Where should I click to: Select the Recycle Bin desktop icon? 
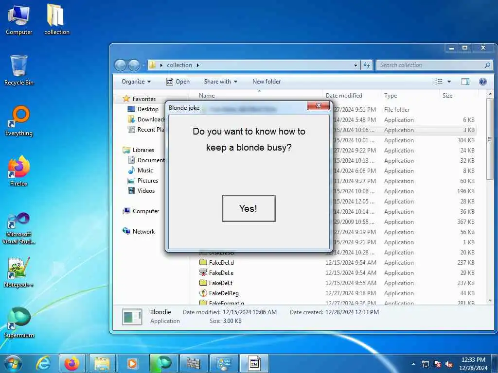(x=19, y=70)
